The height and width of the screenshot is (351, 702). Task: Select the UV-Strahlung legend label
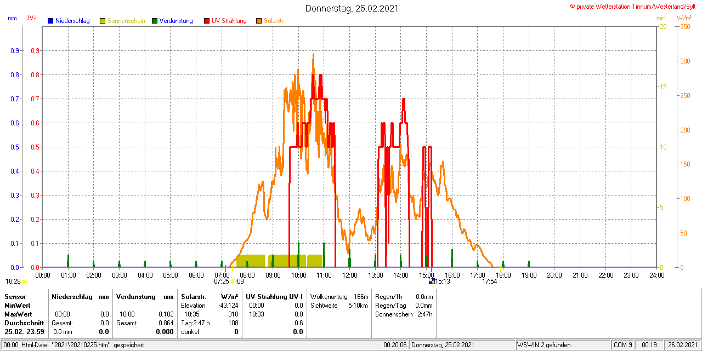230,21
